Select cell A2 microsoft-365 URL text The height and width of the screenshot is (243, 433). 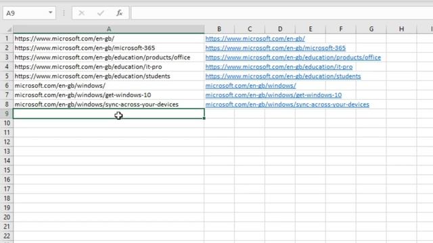pyautogui.click(x=85, y=48)
